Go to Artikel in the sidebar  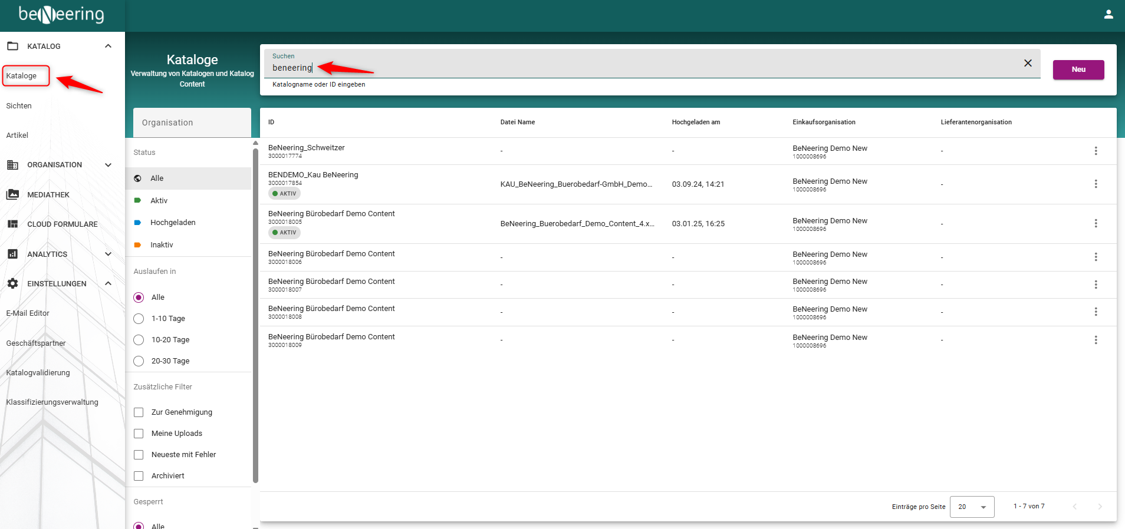(17, 135)
